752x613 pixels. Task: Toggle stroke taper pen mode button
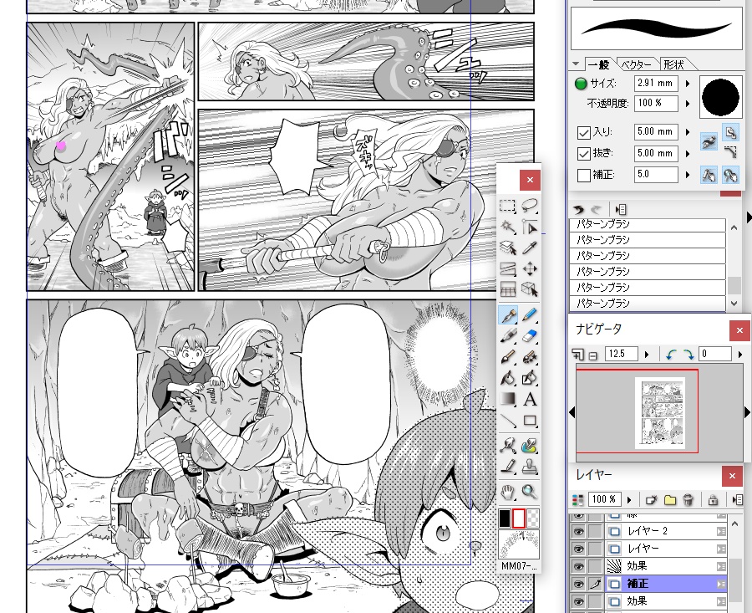pos(709,141)
